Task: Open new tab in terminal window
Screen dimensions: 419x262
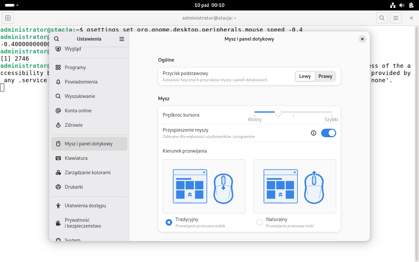Action: (x=8, y=18)
